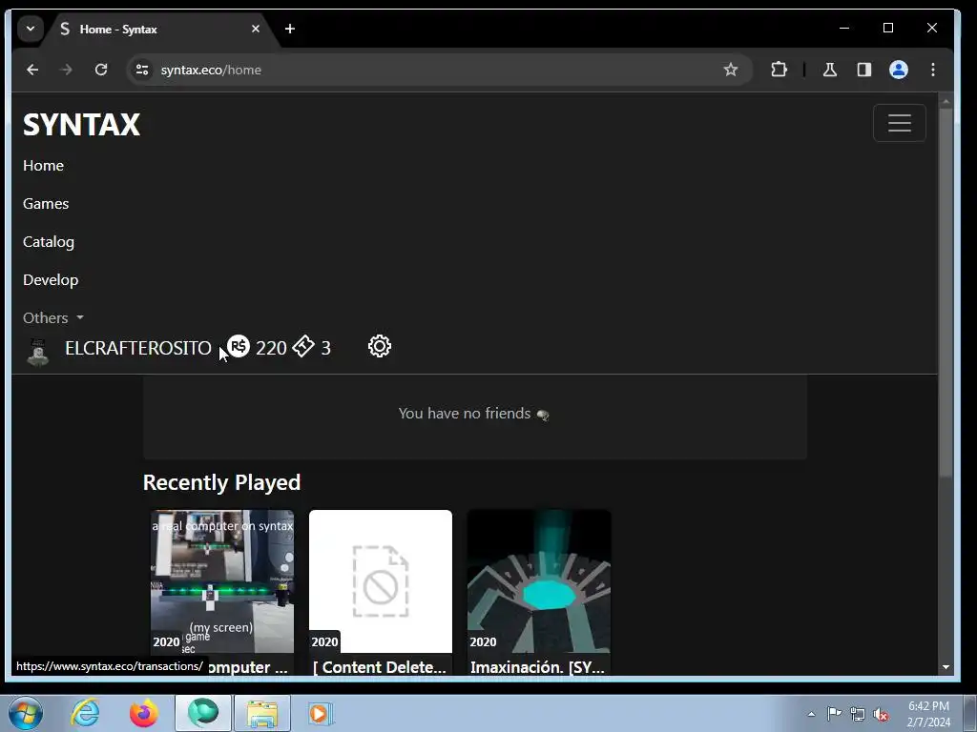Close the Home - Syntax tab
This screenshot has width=977, height=732.
(x=256, y=29)
